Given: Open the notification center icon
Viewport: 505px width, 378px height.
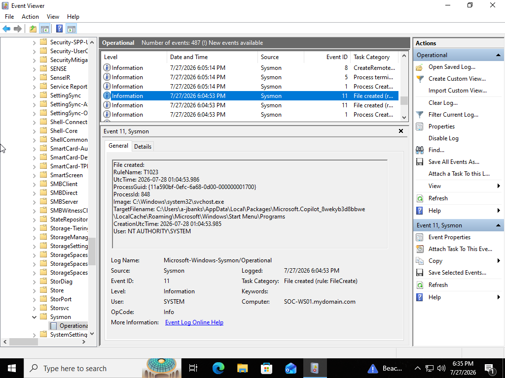Looking at the screenshot, I should tap(489, 368).
